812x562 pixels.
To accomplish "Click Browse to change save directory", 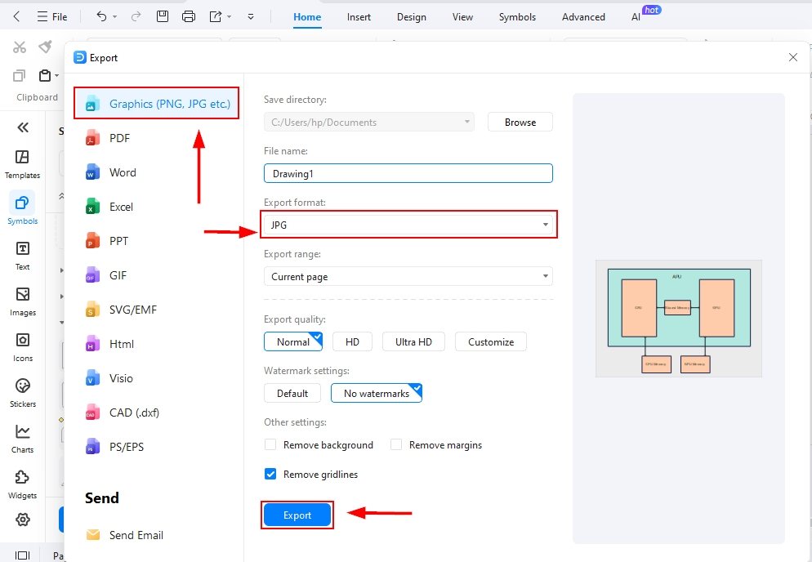I will click(520, 122).
